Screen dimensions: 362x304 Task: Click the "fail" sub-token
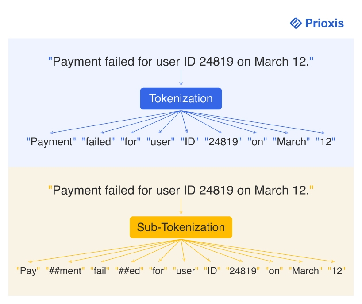point(100,271)
